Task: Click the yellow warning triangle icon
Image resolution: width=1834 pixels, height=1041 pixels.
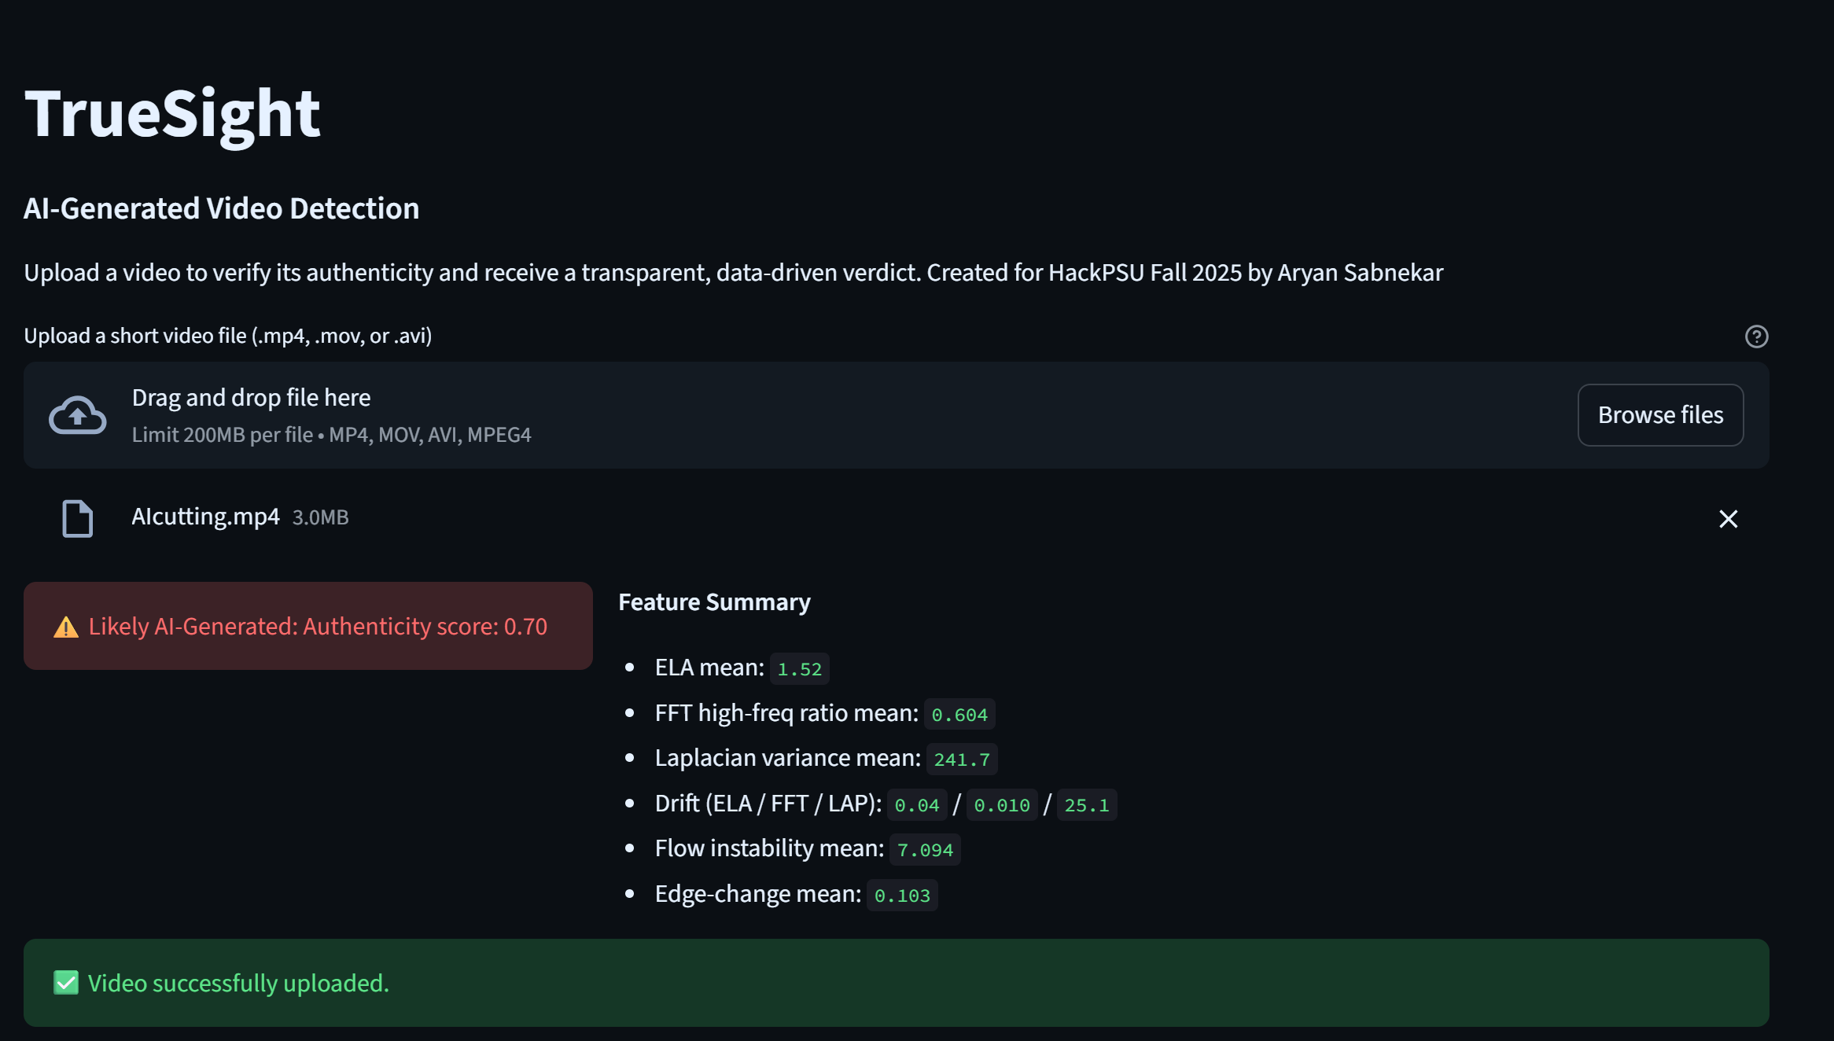Action: click(66, 627)
